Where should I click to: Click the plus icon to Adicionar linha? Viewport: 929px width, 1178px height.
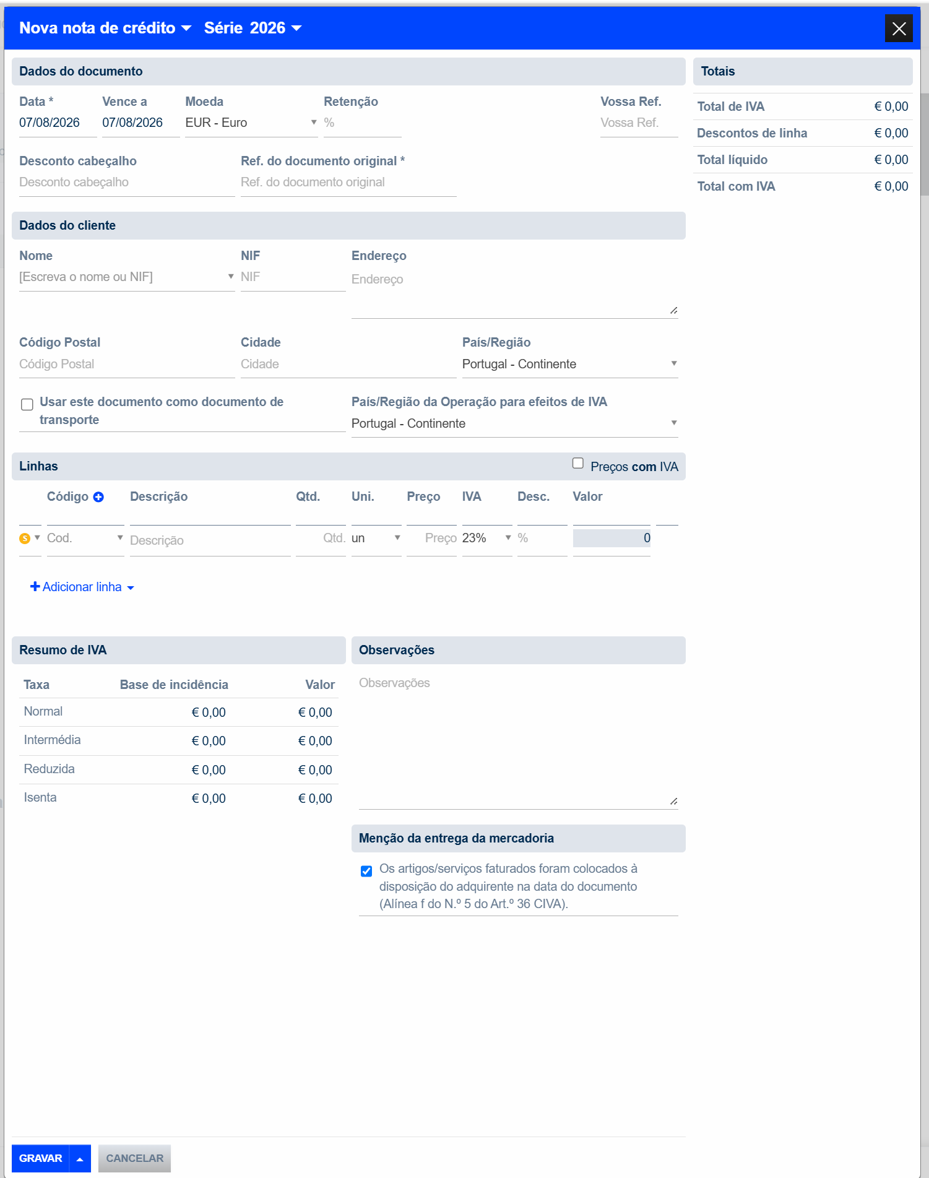coord(35,586)
